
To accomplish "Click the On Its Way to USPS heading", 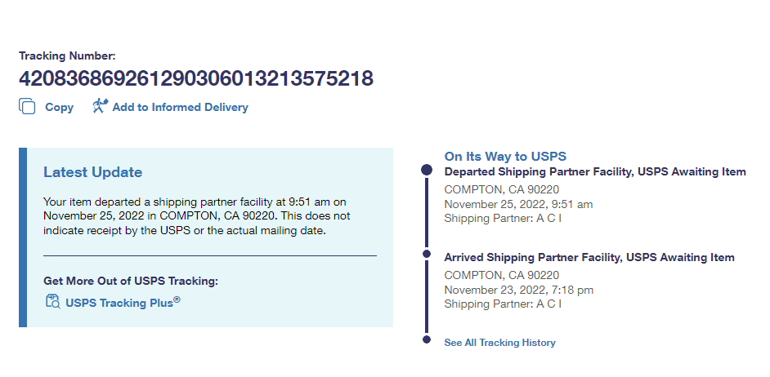I will 505,156.
